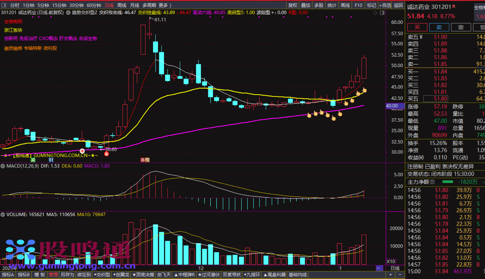Expand the 更多 periods menu

click(165, 5)
